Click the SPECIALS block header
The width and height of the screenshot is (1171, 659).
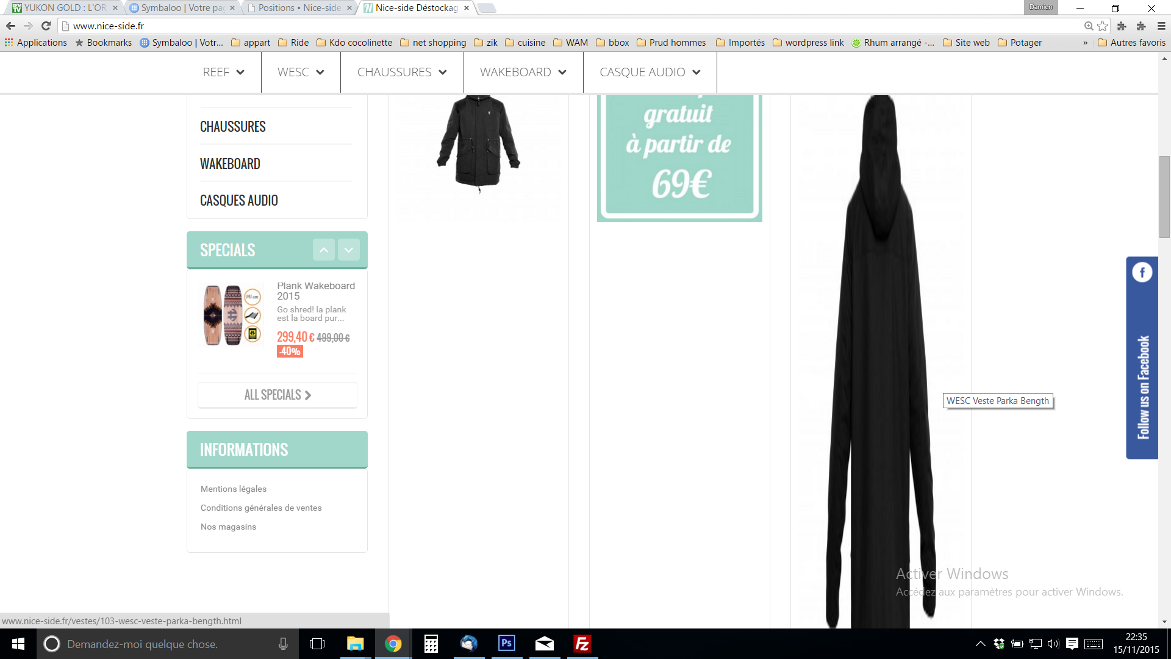[277, 250]
